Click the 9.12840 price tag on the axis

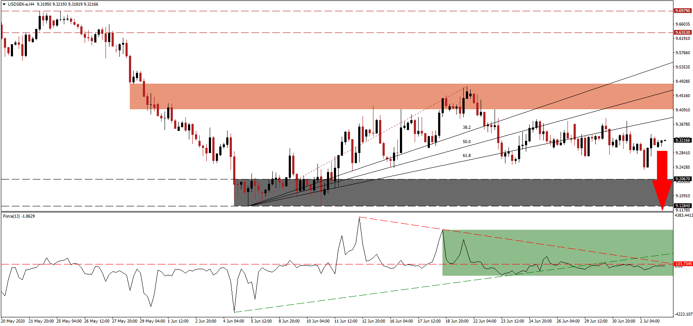pos(682,205)
